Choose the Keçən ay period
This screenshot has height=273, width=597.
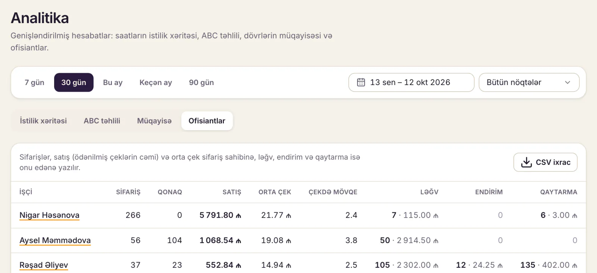point(156,82)
